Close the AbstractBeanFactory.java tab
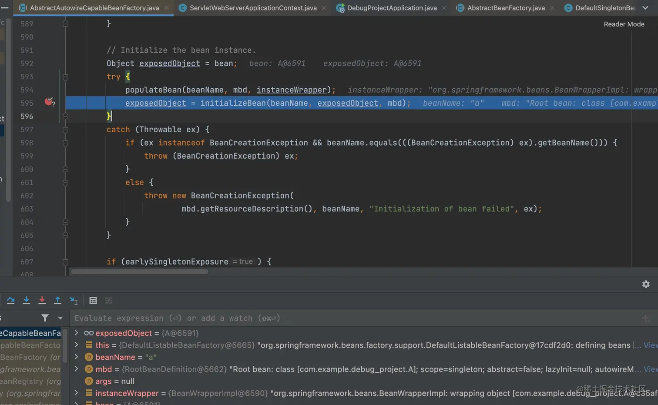The height and width of the screenshot is (405, 658). [x=552, y=8]
